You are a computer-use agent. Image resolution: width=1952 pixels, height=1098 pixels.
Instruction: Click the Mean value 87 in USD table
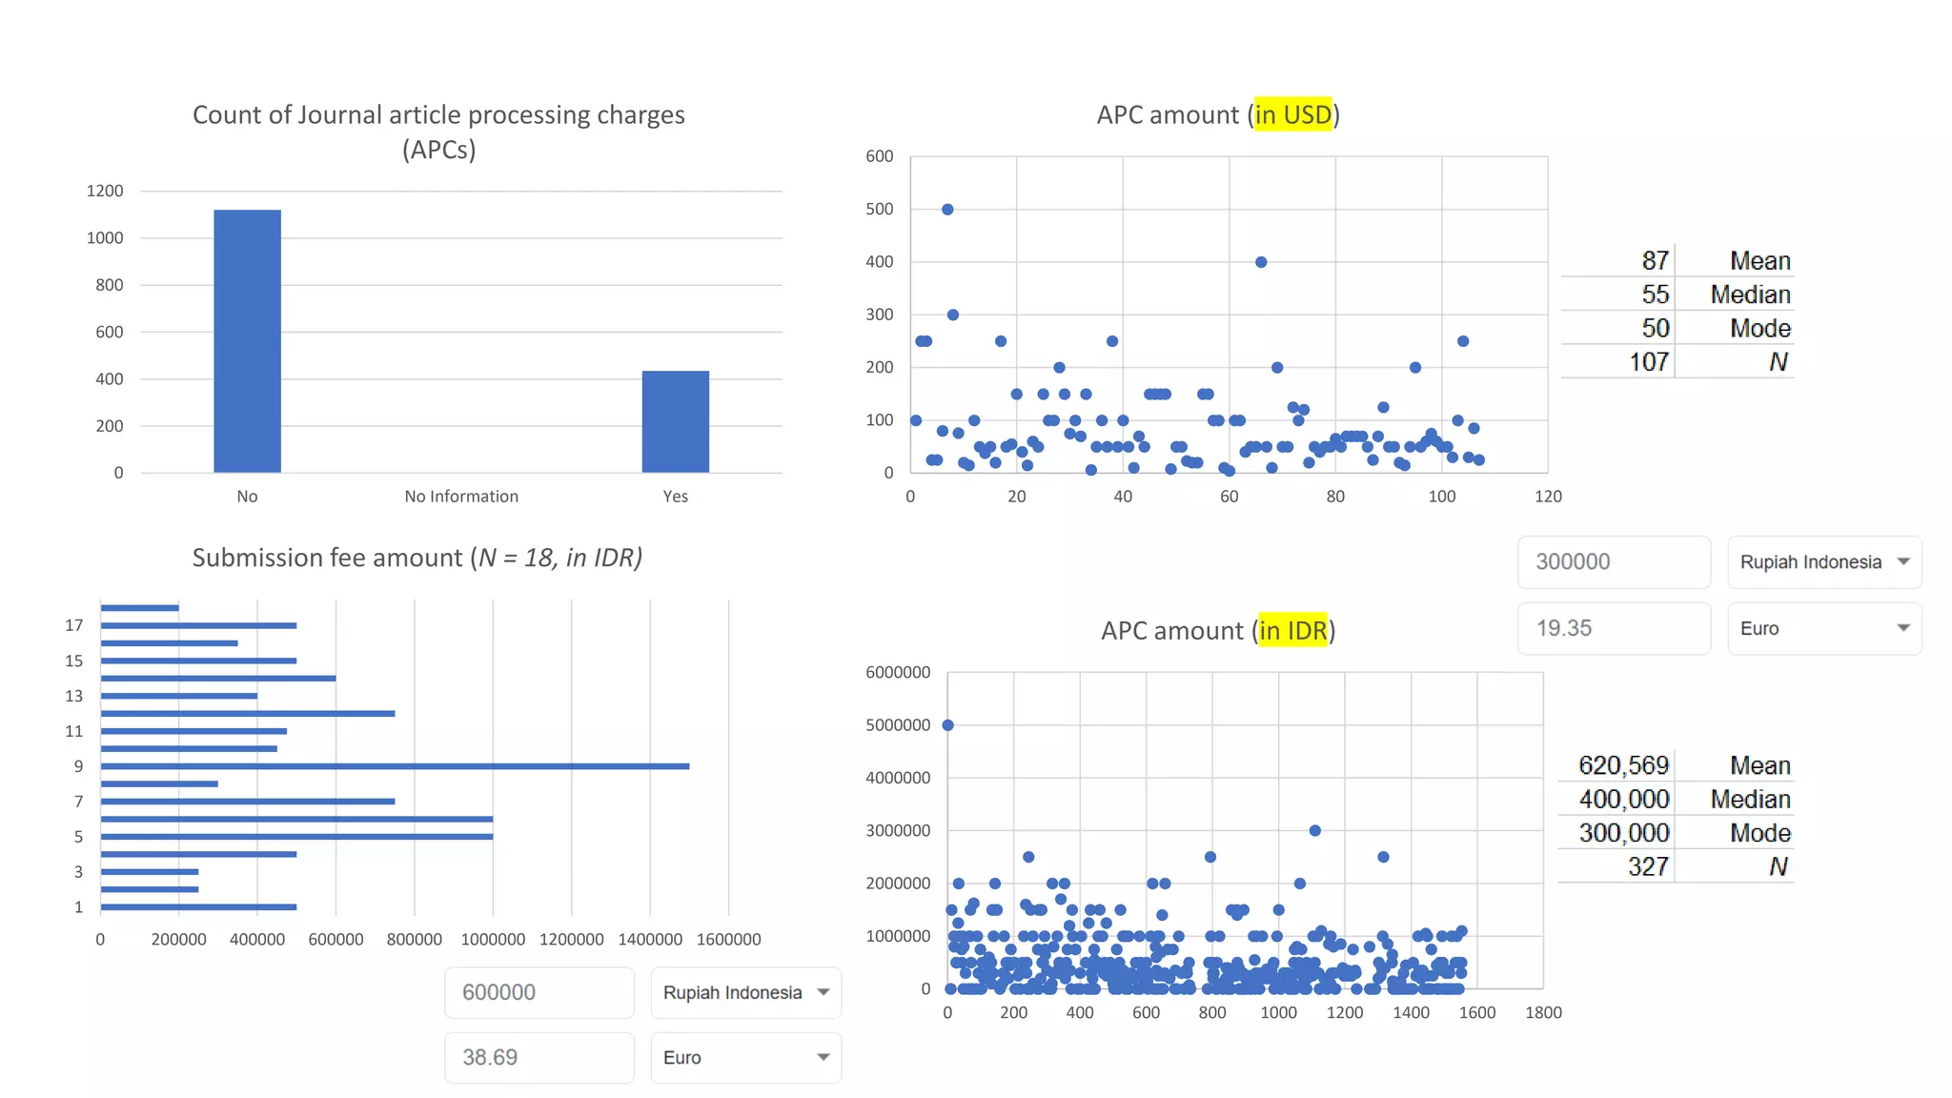pyautogui.click(x=1655, y=261)
